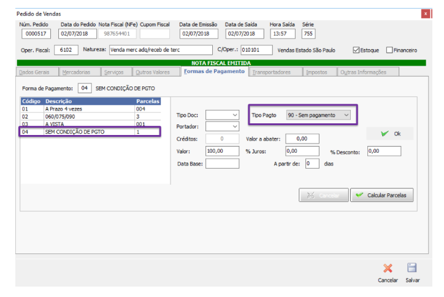Click the empty Data Base field

pos(222,163)
